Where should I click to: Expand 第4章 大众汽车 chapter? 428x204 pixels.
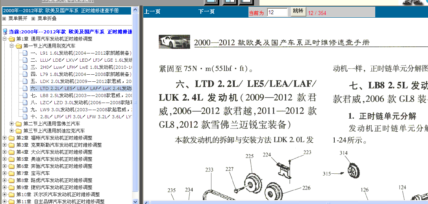[x=4, y=152]
